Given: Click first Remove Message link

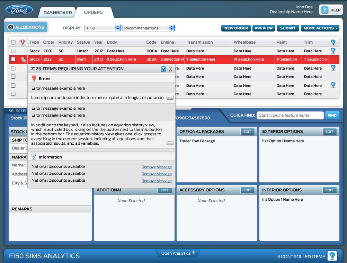Looking at the screenshot, I should pyautogui.click(x=157, y=167).
